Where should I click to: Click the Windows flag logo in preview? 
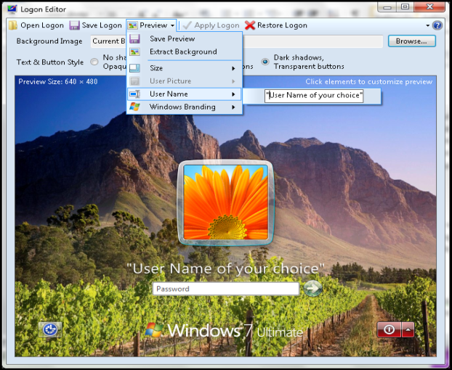point(153,330)
